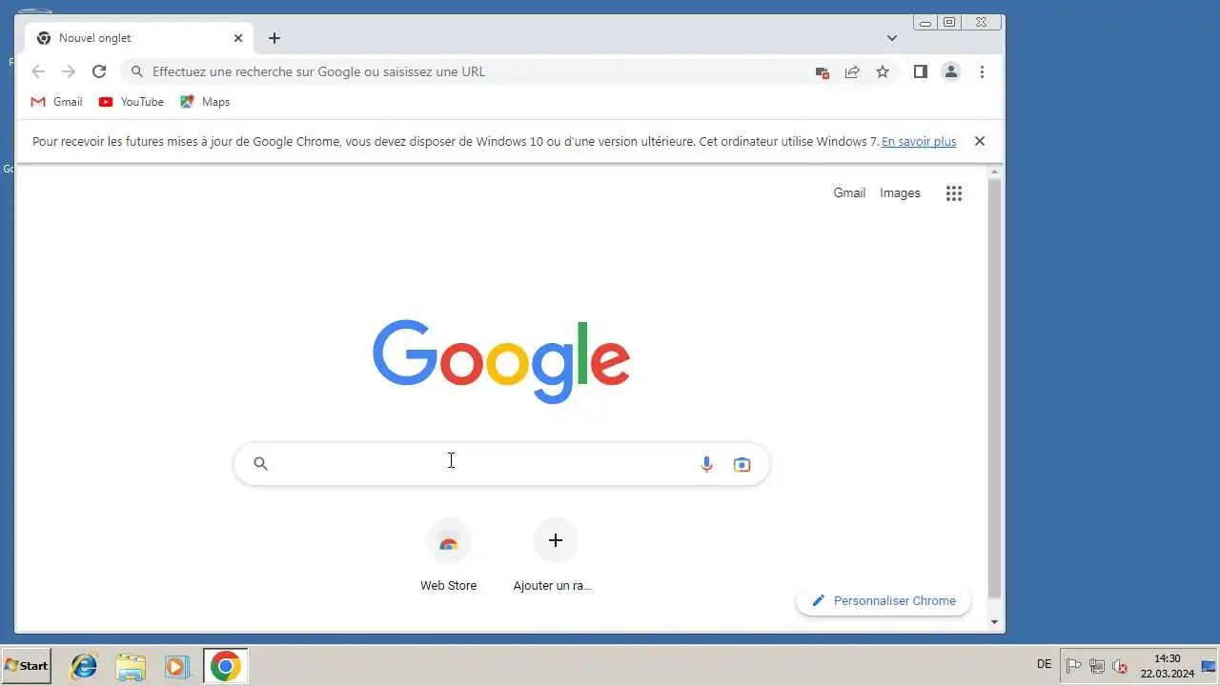Open the YouTube bookmark

click(132, 102)
